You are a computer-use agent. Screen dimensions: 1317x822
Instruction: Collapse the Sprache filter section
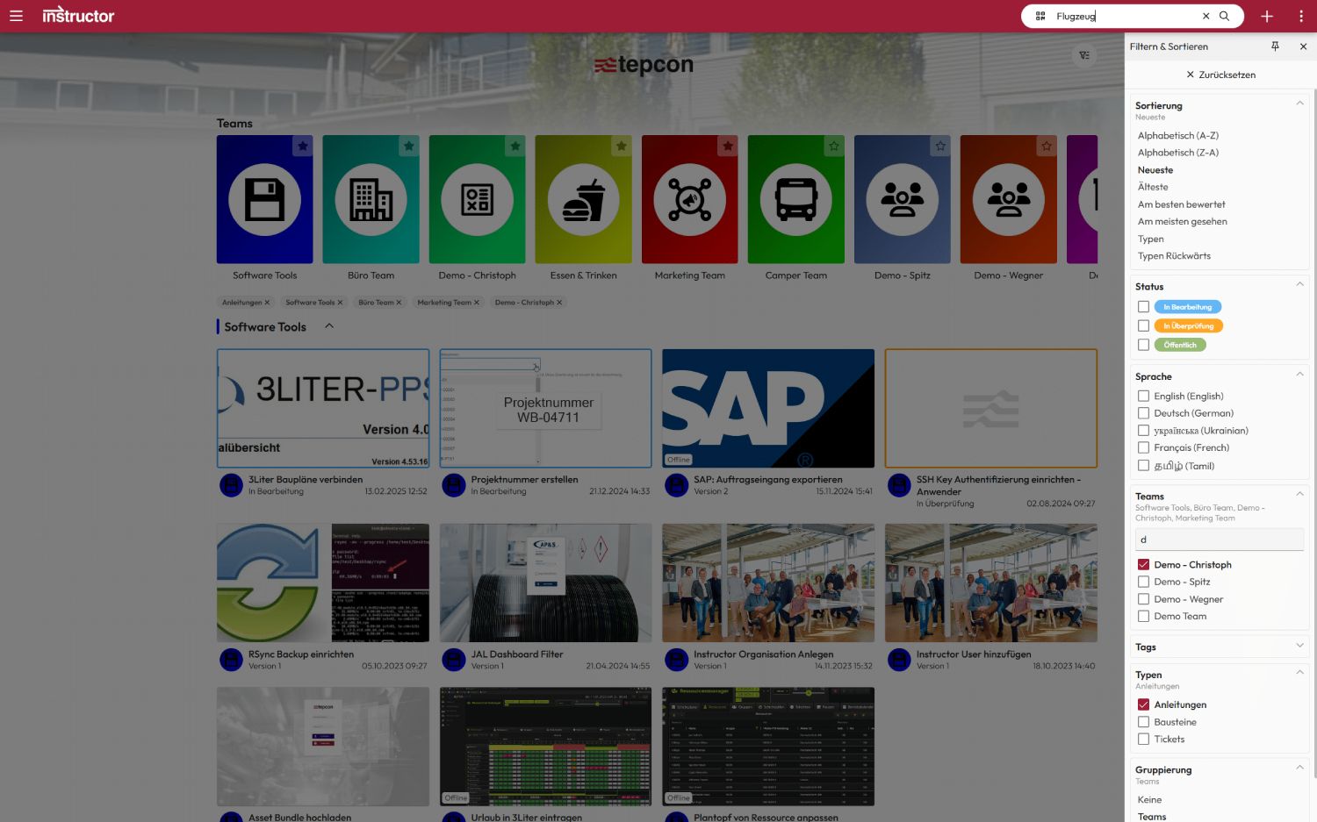click(1299, 374)
